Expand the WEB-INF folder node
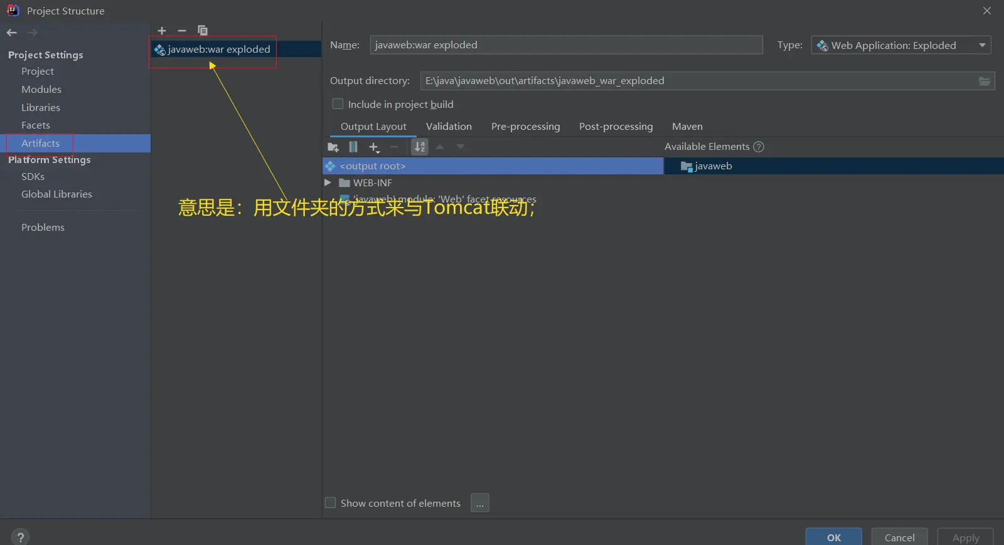Viewport: 1004px width, 545px height. 328,183
